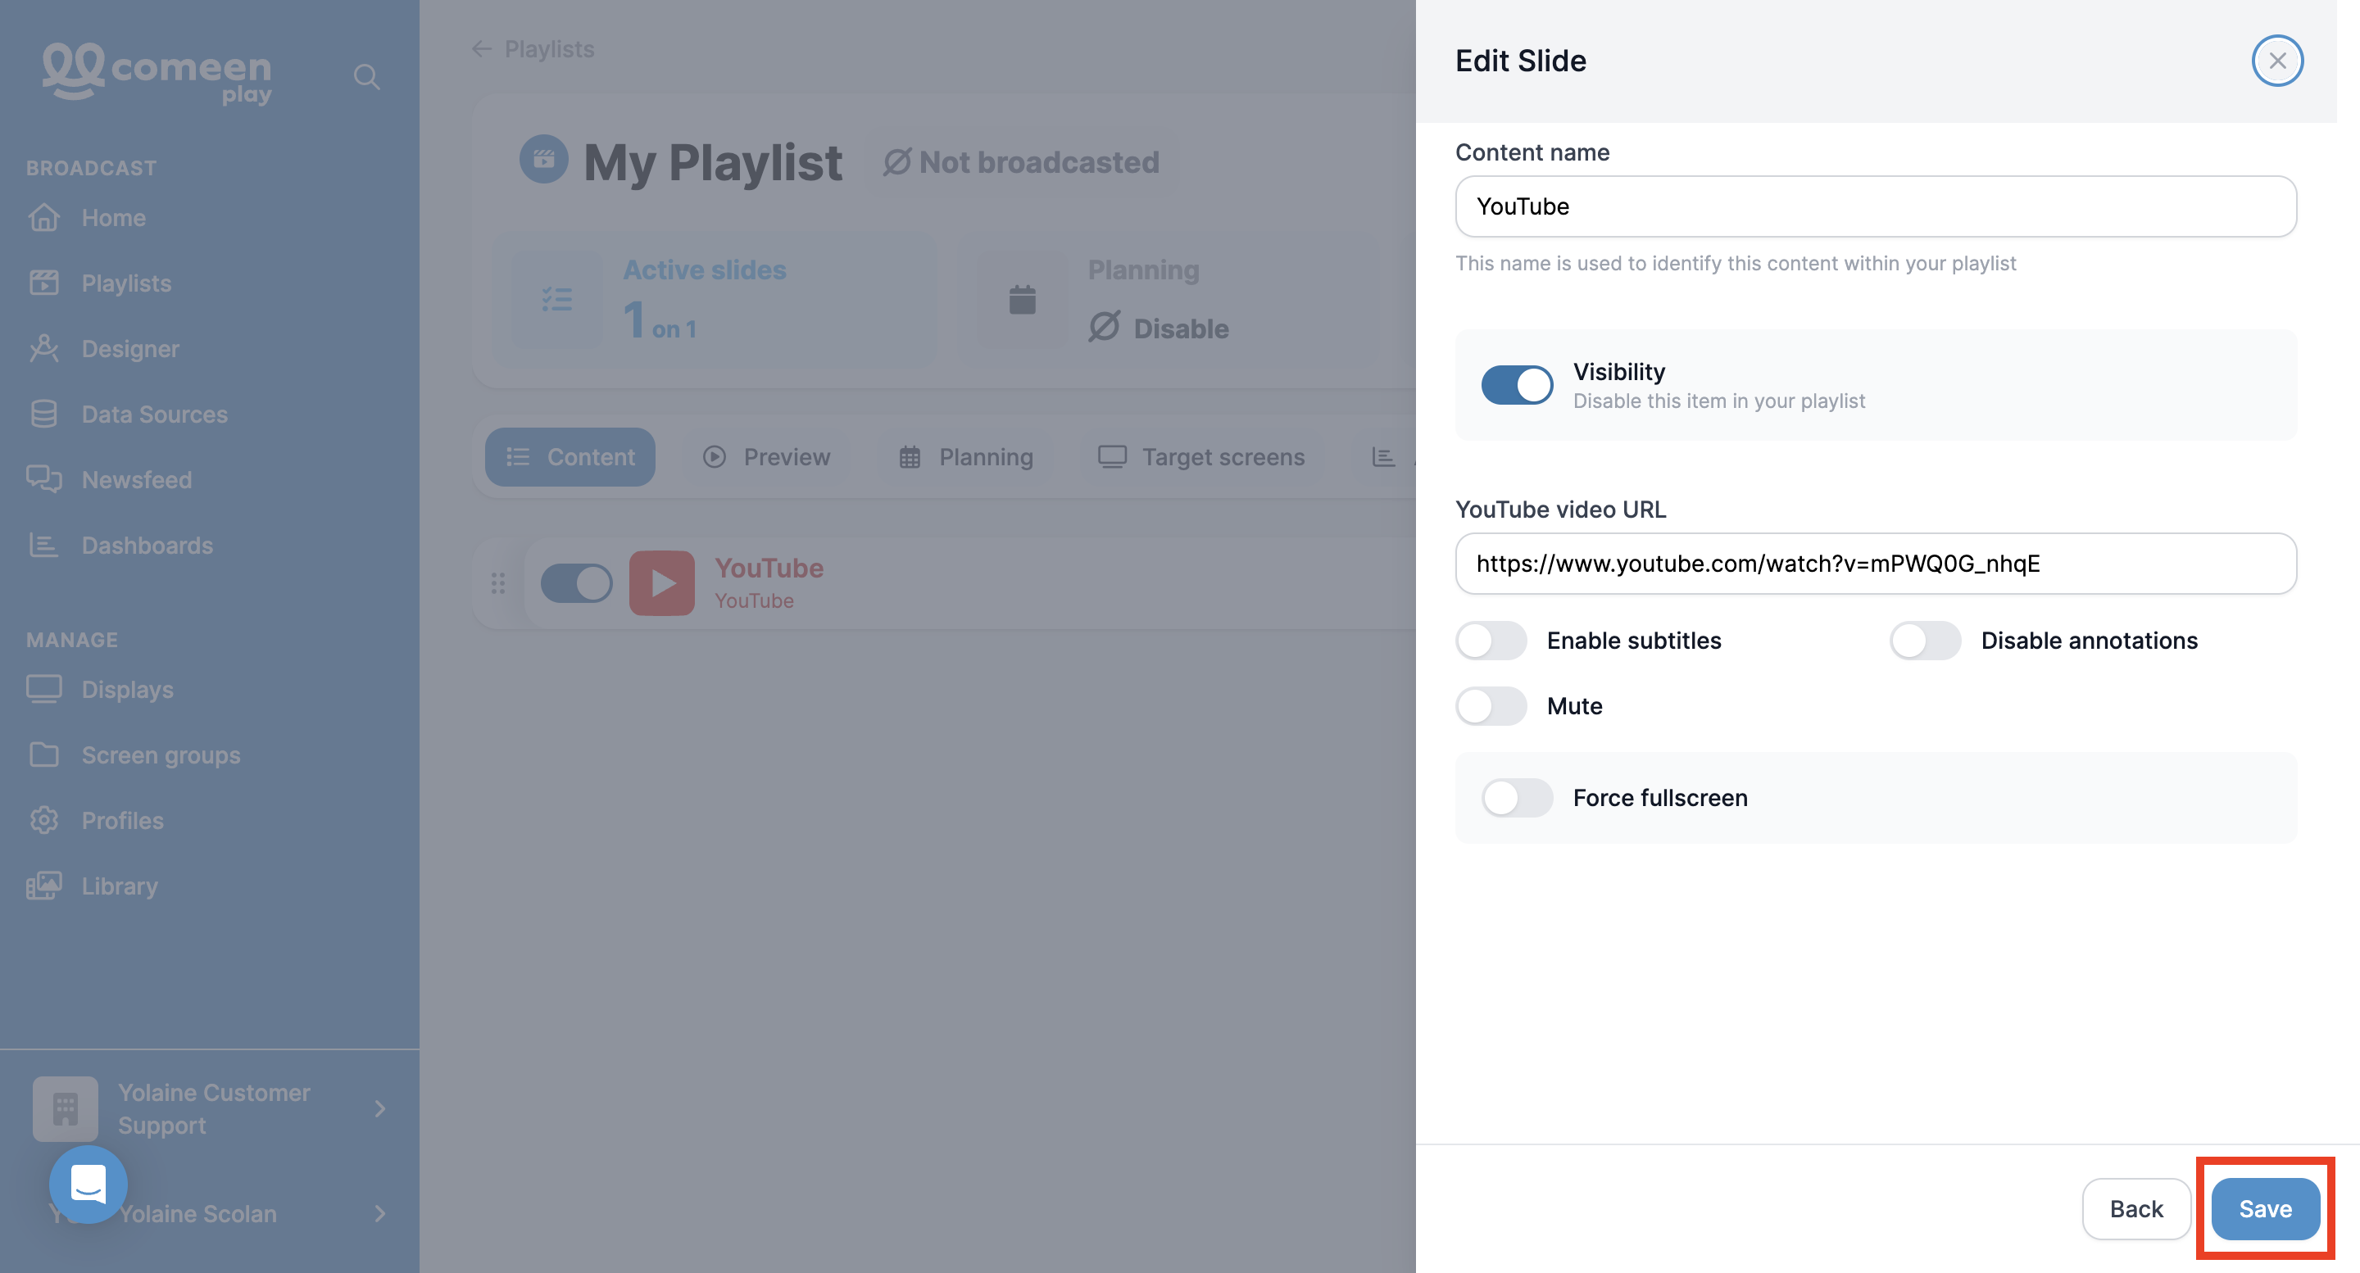Enable subtitles toggle
This screenshot has height=1273, width=2360.
point(1491,640)
